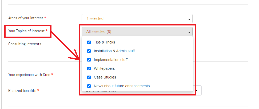259x109 pixels.
Task: Untick the Implementation stuff checkbox
Action: click(x=89, y=60)
